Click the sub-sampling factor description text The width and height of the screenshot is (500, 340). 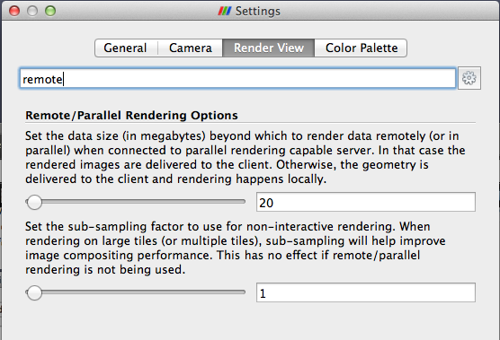point(236,248)
